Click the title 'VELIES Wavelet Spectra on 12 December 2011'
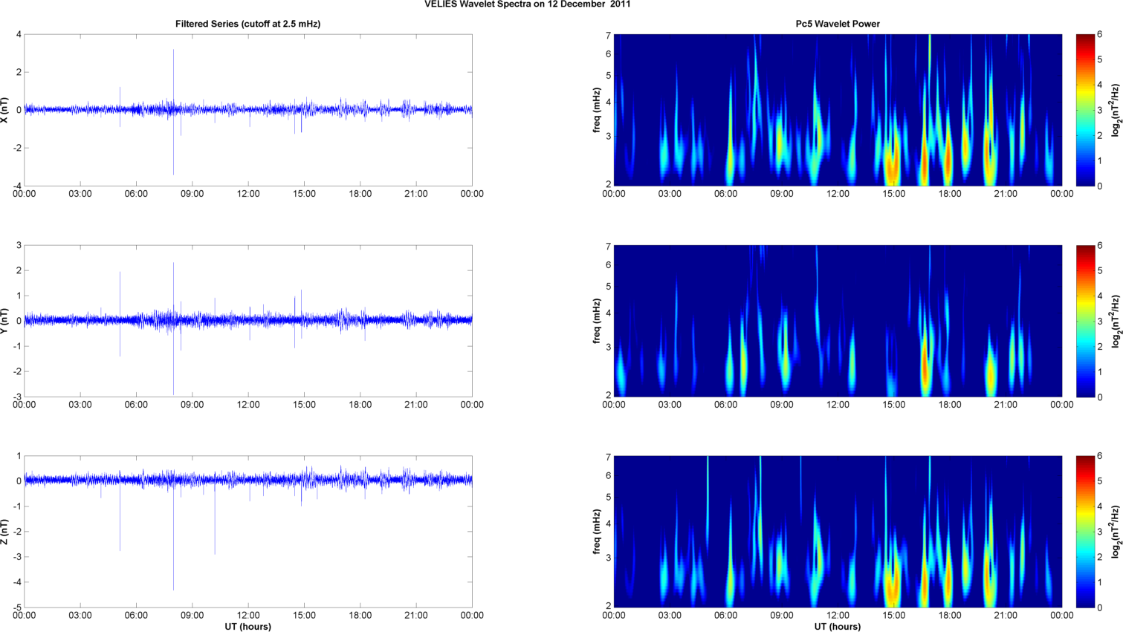 (527, 4)
